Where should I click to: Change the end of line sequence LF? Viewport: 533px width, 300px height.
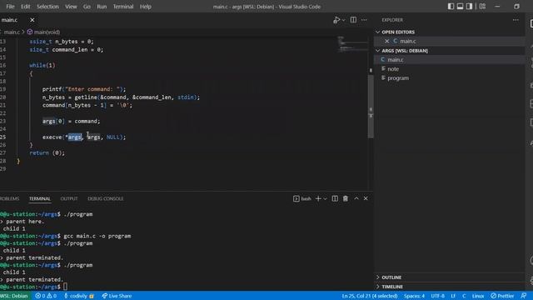(x=453, y=296)
